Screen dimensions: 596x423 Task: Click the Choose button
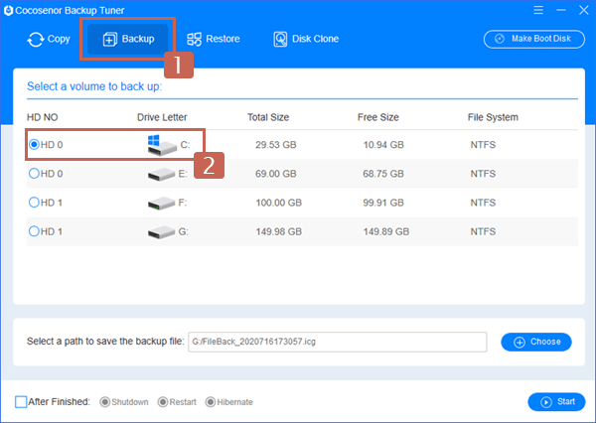pyautogui.click(x=536, y=342)
